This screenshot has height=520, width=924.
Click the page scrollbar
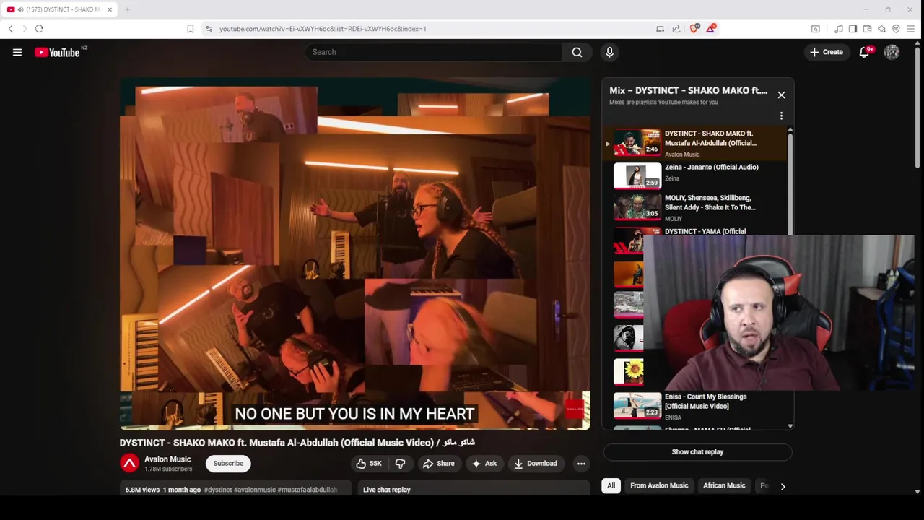(918, 108)
